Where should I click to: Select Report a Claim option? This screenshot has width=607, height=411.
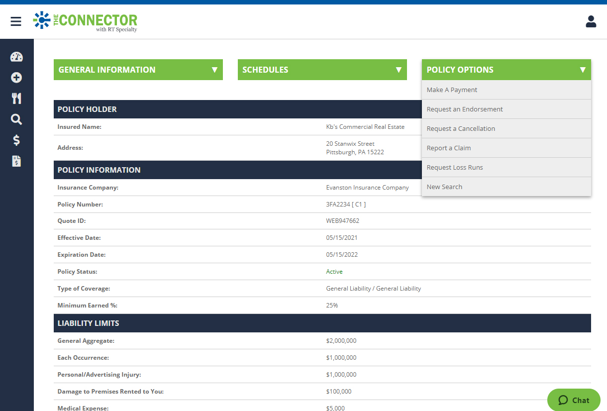[x=506, y=148]
